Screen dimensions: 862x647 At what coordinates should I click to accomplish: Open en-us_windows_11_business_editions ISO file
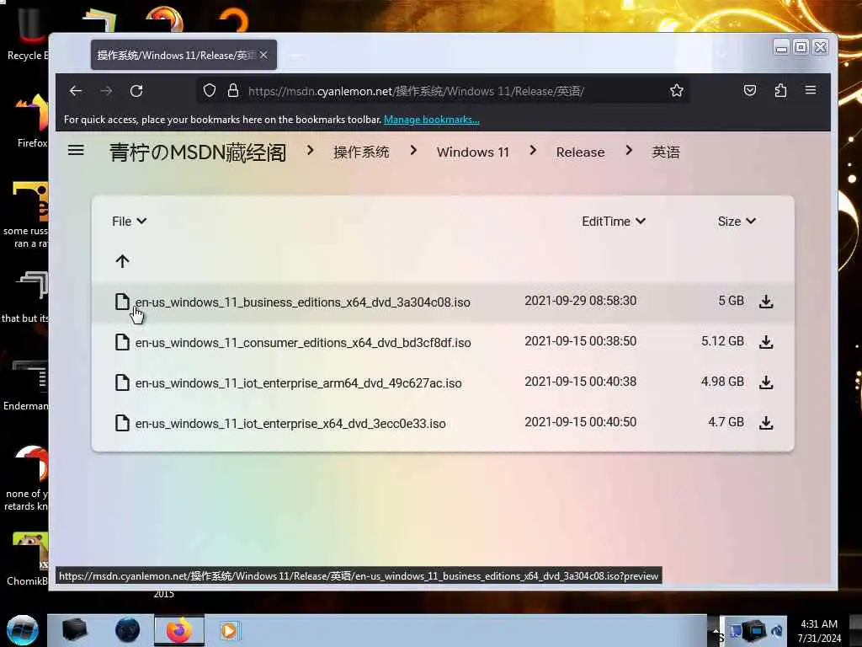pos(303,302)
